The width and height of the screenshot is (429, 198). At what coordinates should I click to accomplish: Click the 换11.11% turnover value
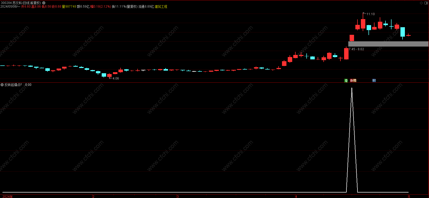click(119, 7)
